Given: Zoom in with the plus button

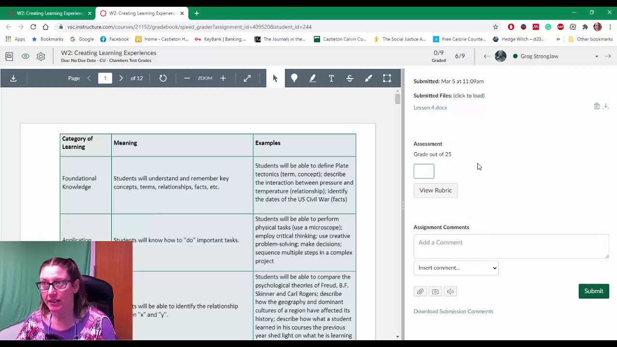Looking at the screenshot, I should [223, 78].
